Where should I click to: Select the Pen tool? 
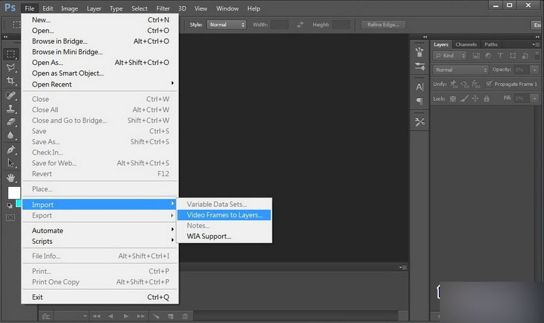coord(10,150)
